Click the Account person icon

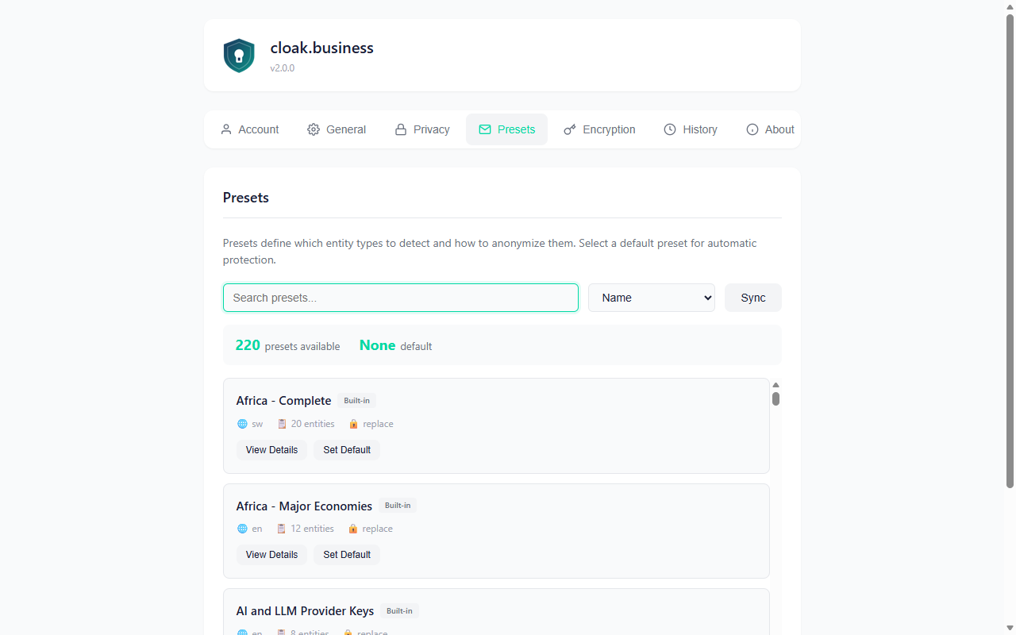(x=226, y=129)
